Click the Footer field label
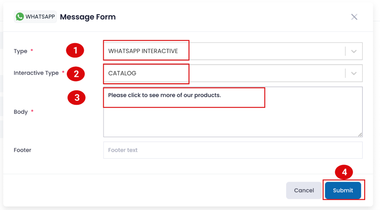 pos(22,150)
